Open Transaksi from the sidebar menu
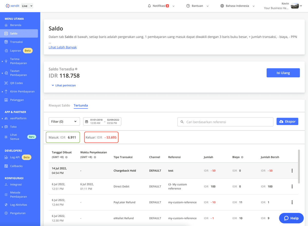 point(16,42)
